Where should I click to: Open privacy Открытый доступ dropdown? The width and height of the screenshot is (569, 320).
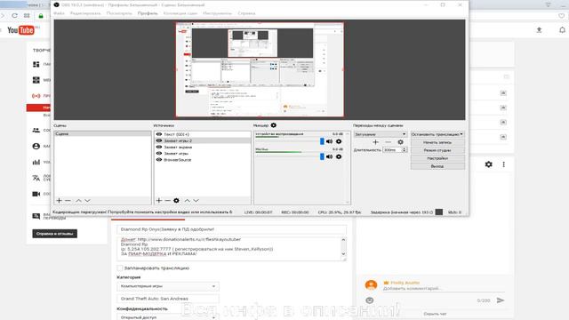coord(168,317)
